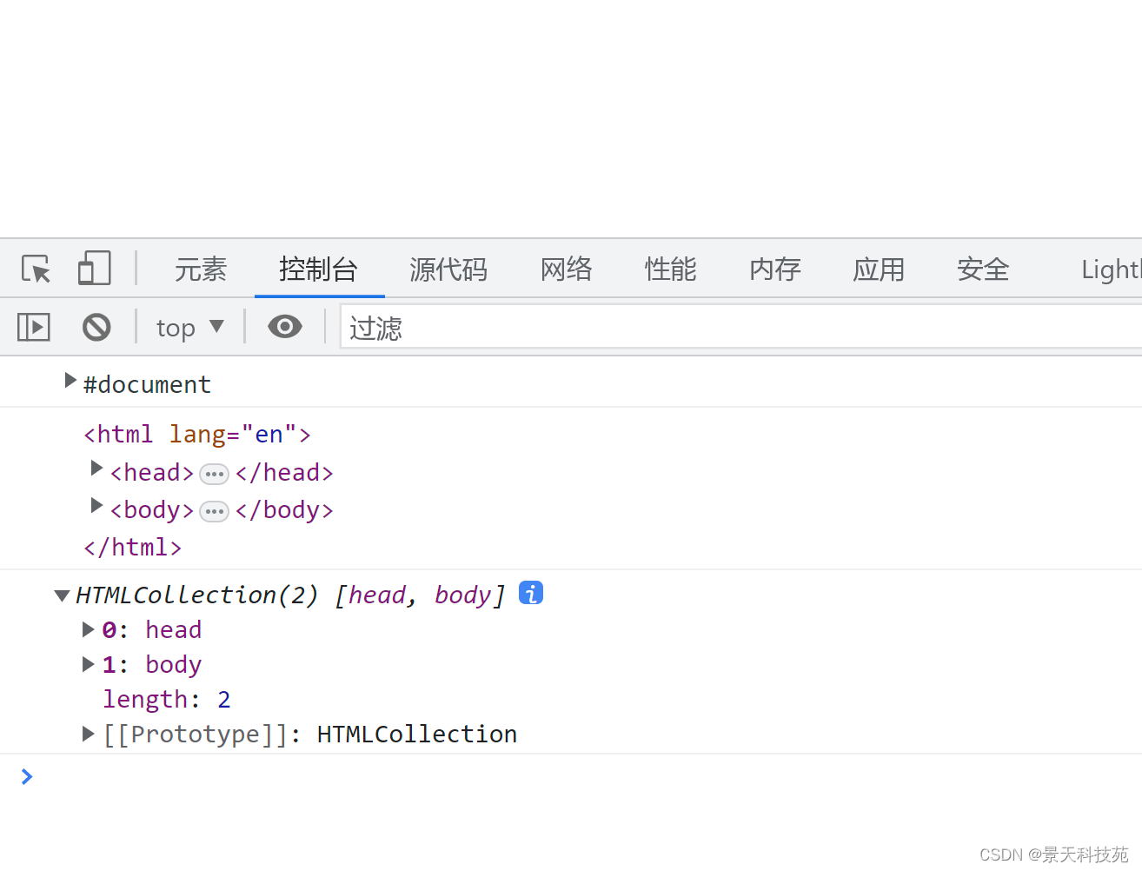
Task: Switch to the 性能 tab
Action: pyautogui.click(x=670, y=269)
